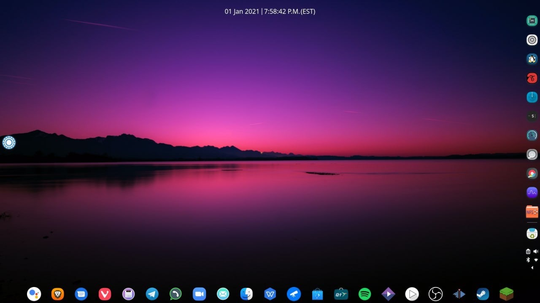Viewport: 540px width, 303px height.
Task: Open the purple waveform audio app
Action: click(532, 192)
